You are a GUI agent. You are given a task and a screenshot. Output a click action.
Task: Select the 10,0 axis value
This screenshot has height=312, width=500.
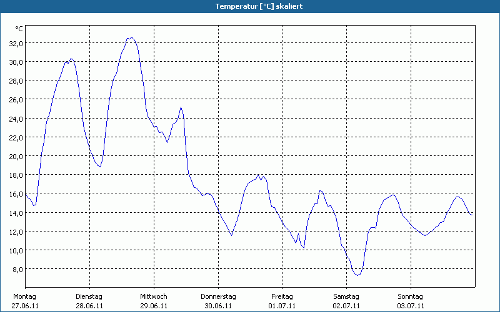coord(16,251)
